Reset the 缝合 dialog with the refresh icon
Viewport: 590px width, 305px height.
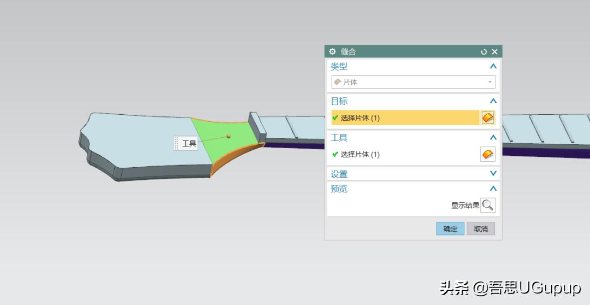(484, 52)
